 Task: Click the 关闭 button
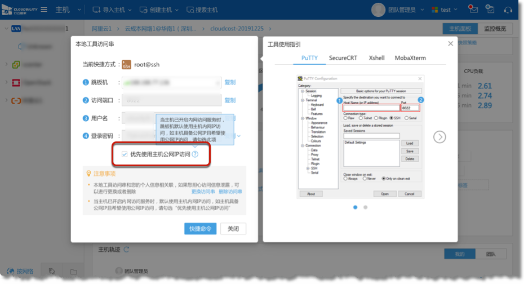(233, 229)
